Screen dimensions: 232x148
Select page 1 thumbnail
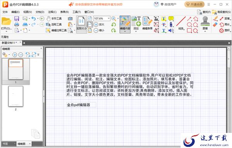(16, 69)
